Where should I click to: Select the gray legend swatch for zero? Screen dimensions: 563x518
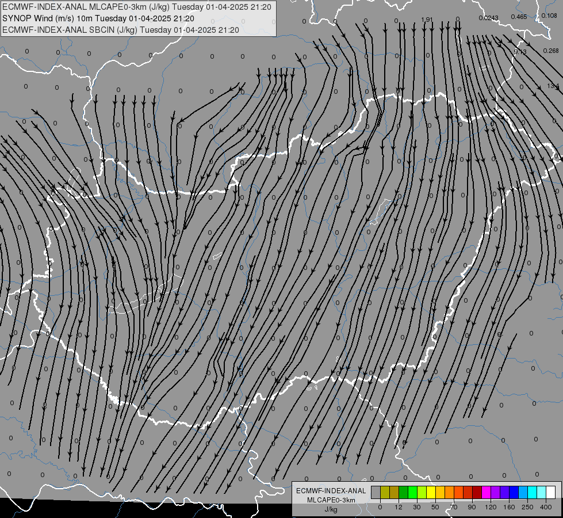coord(376,492)
